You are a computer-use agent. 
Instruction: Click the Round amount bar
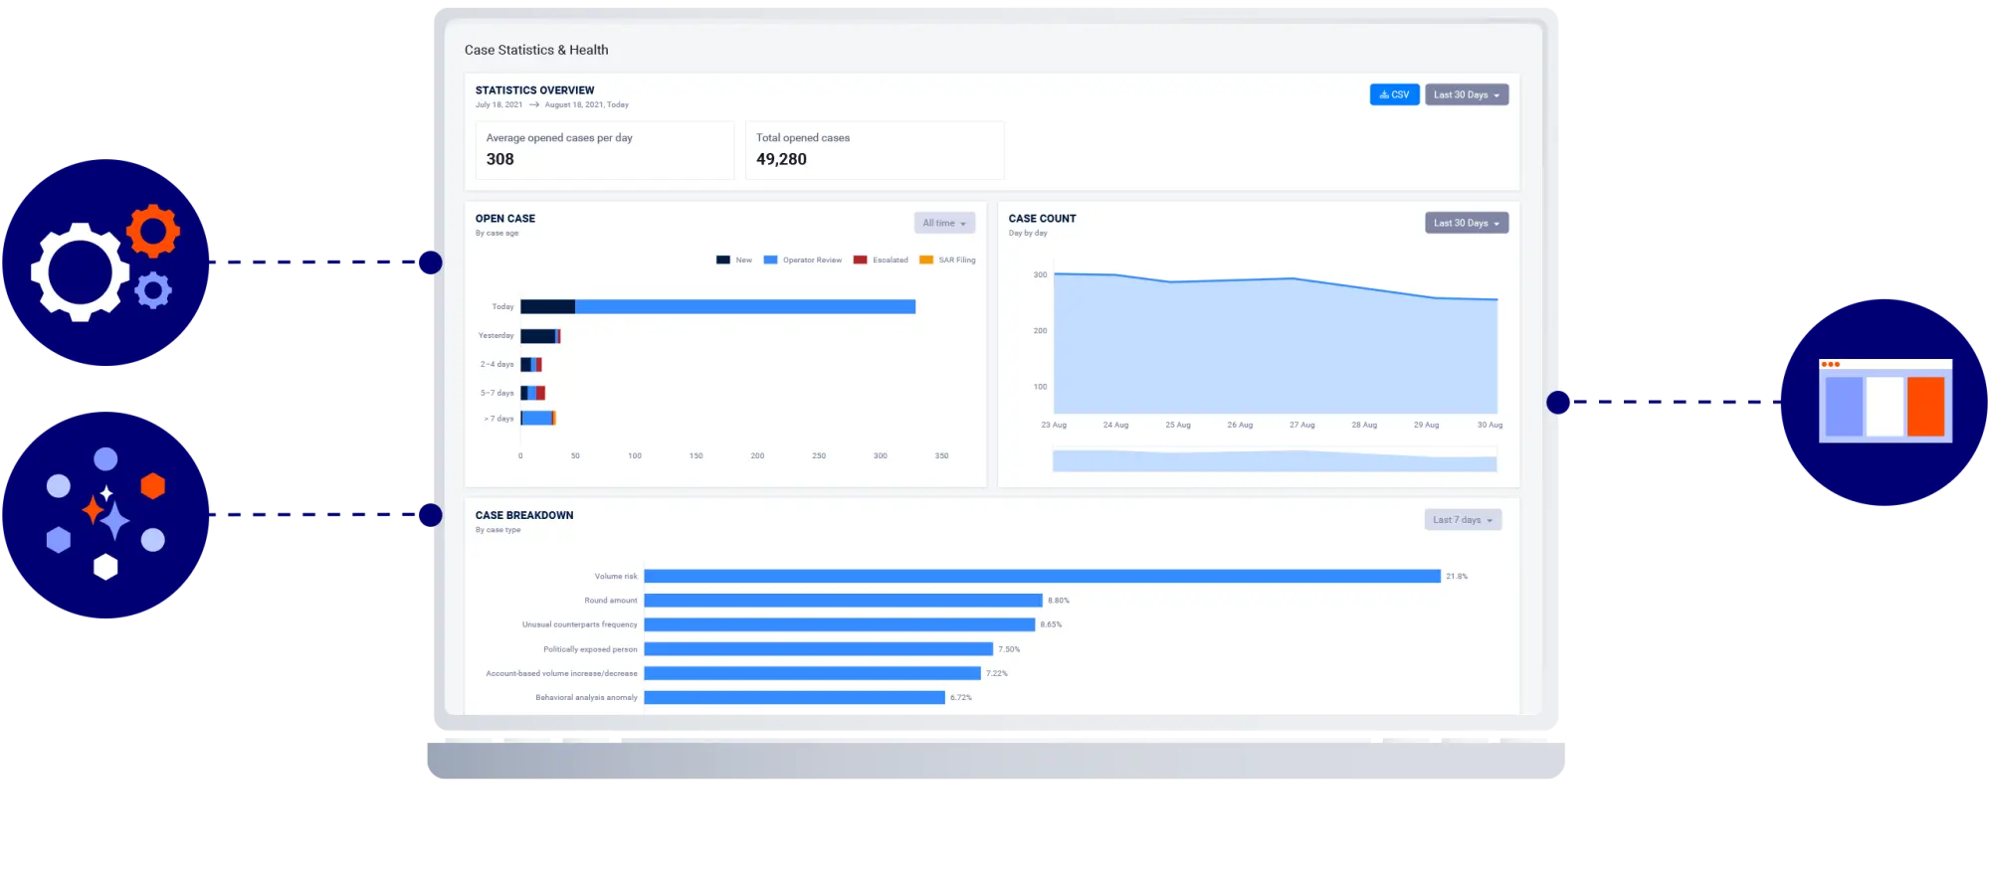pyautogui.click(x=843, y=601)
